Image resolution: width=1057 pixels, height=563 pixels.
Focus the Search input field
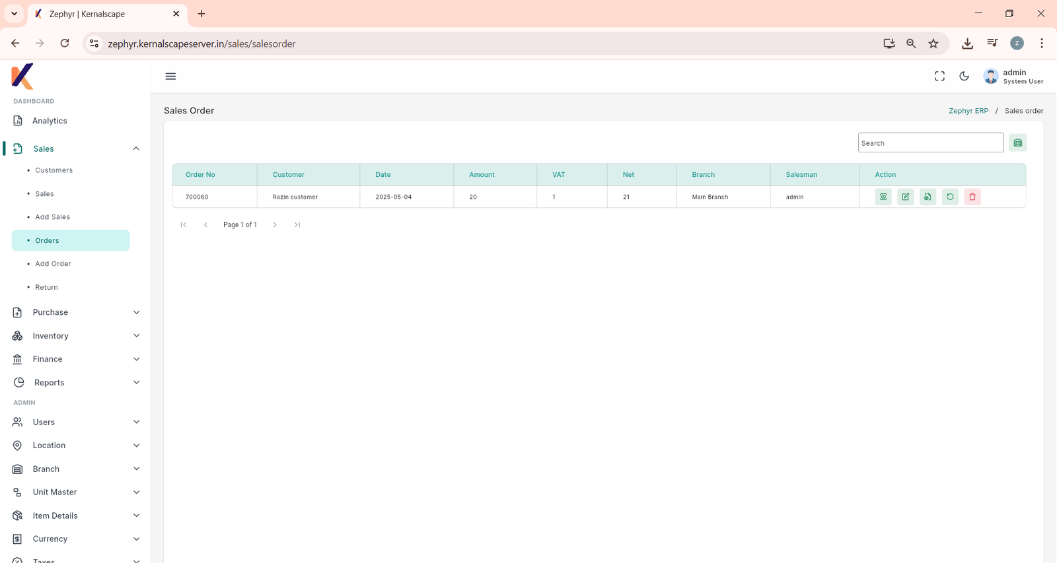(930, 143)
